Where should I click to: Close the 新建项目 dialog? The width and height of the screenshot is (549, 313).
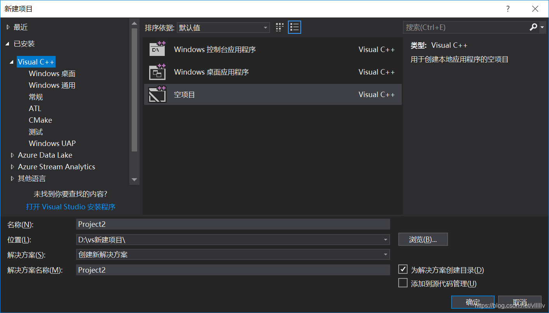535,9
